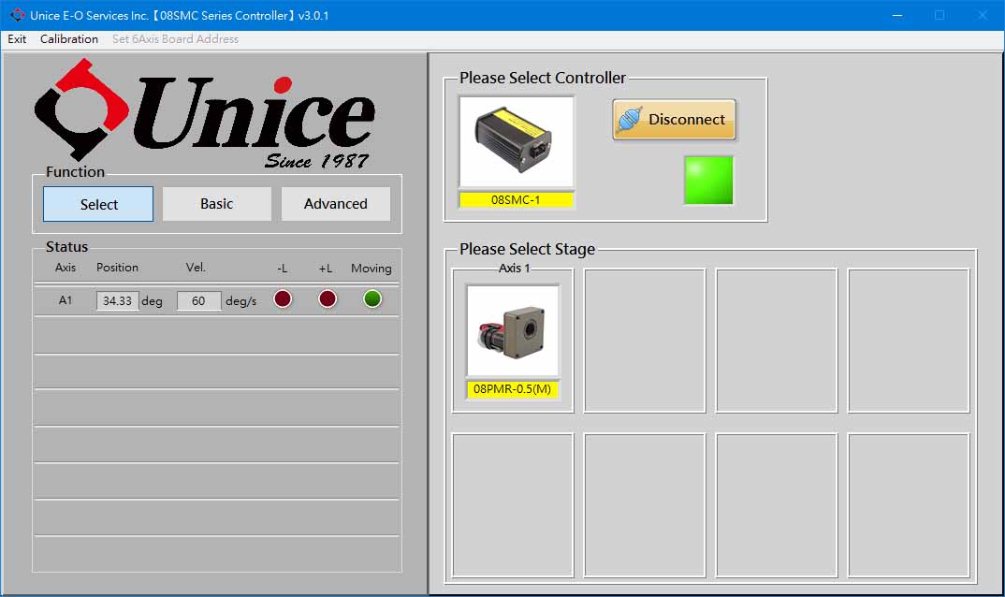Click the app icon in title bar
Screen dimensions: 1005x597
17,15
